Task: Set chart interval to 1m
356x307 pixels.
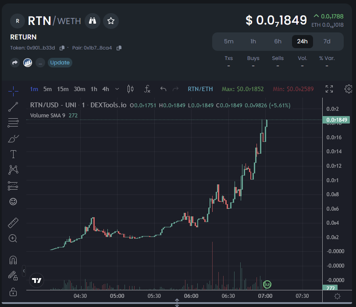Action: [x=34, y=89]
